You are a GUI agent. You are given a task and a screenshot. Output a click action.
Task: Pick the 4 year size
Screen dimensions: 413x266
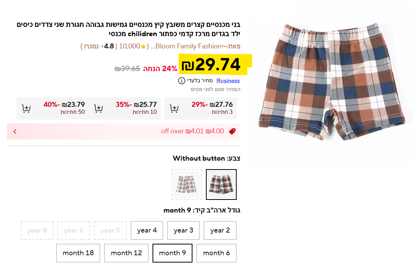[147, 230]
